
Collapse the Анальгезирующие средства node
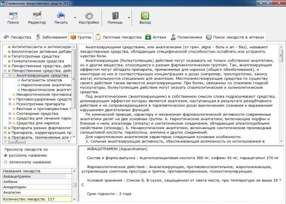pyautogui.click(x=10, y=75)
